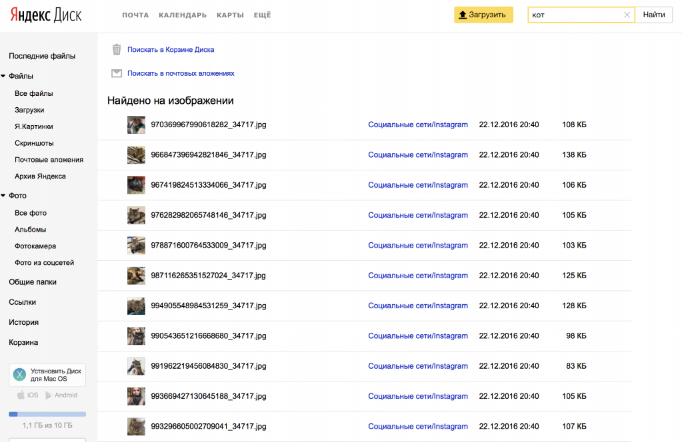
Task: Open Карты in top navigation
Action: [x=230, y=15]
